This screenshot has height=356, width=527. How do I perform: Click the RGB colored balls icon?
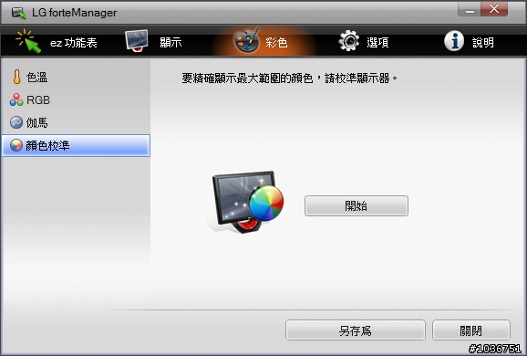[x=16, y=99]
